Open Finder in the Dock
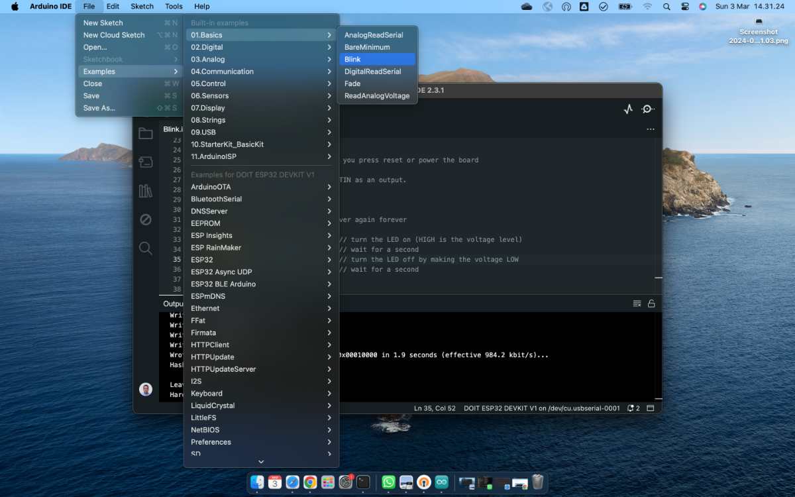The height and width of the screenshot is (497, 795). tap(257, 482)
